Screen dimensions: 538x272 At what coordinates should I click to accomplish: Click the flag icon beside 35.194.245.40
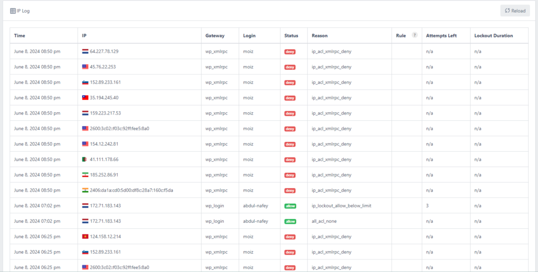tap(85, 98)
